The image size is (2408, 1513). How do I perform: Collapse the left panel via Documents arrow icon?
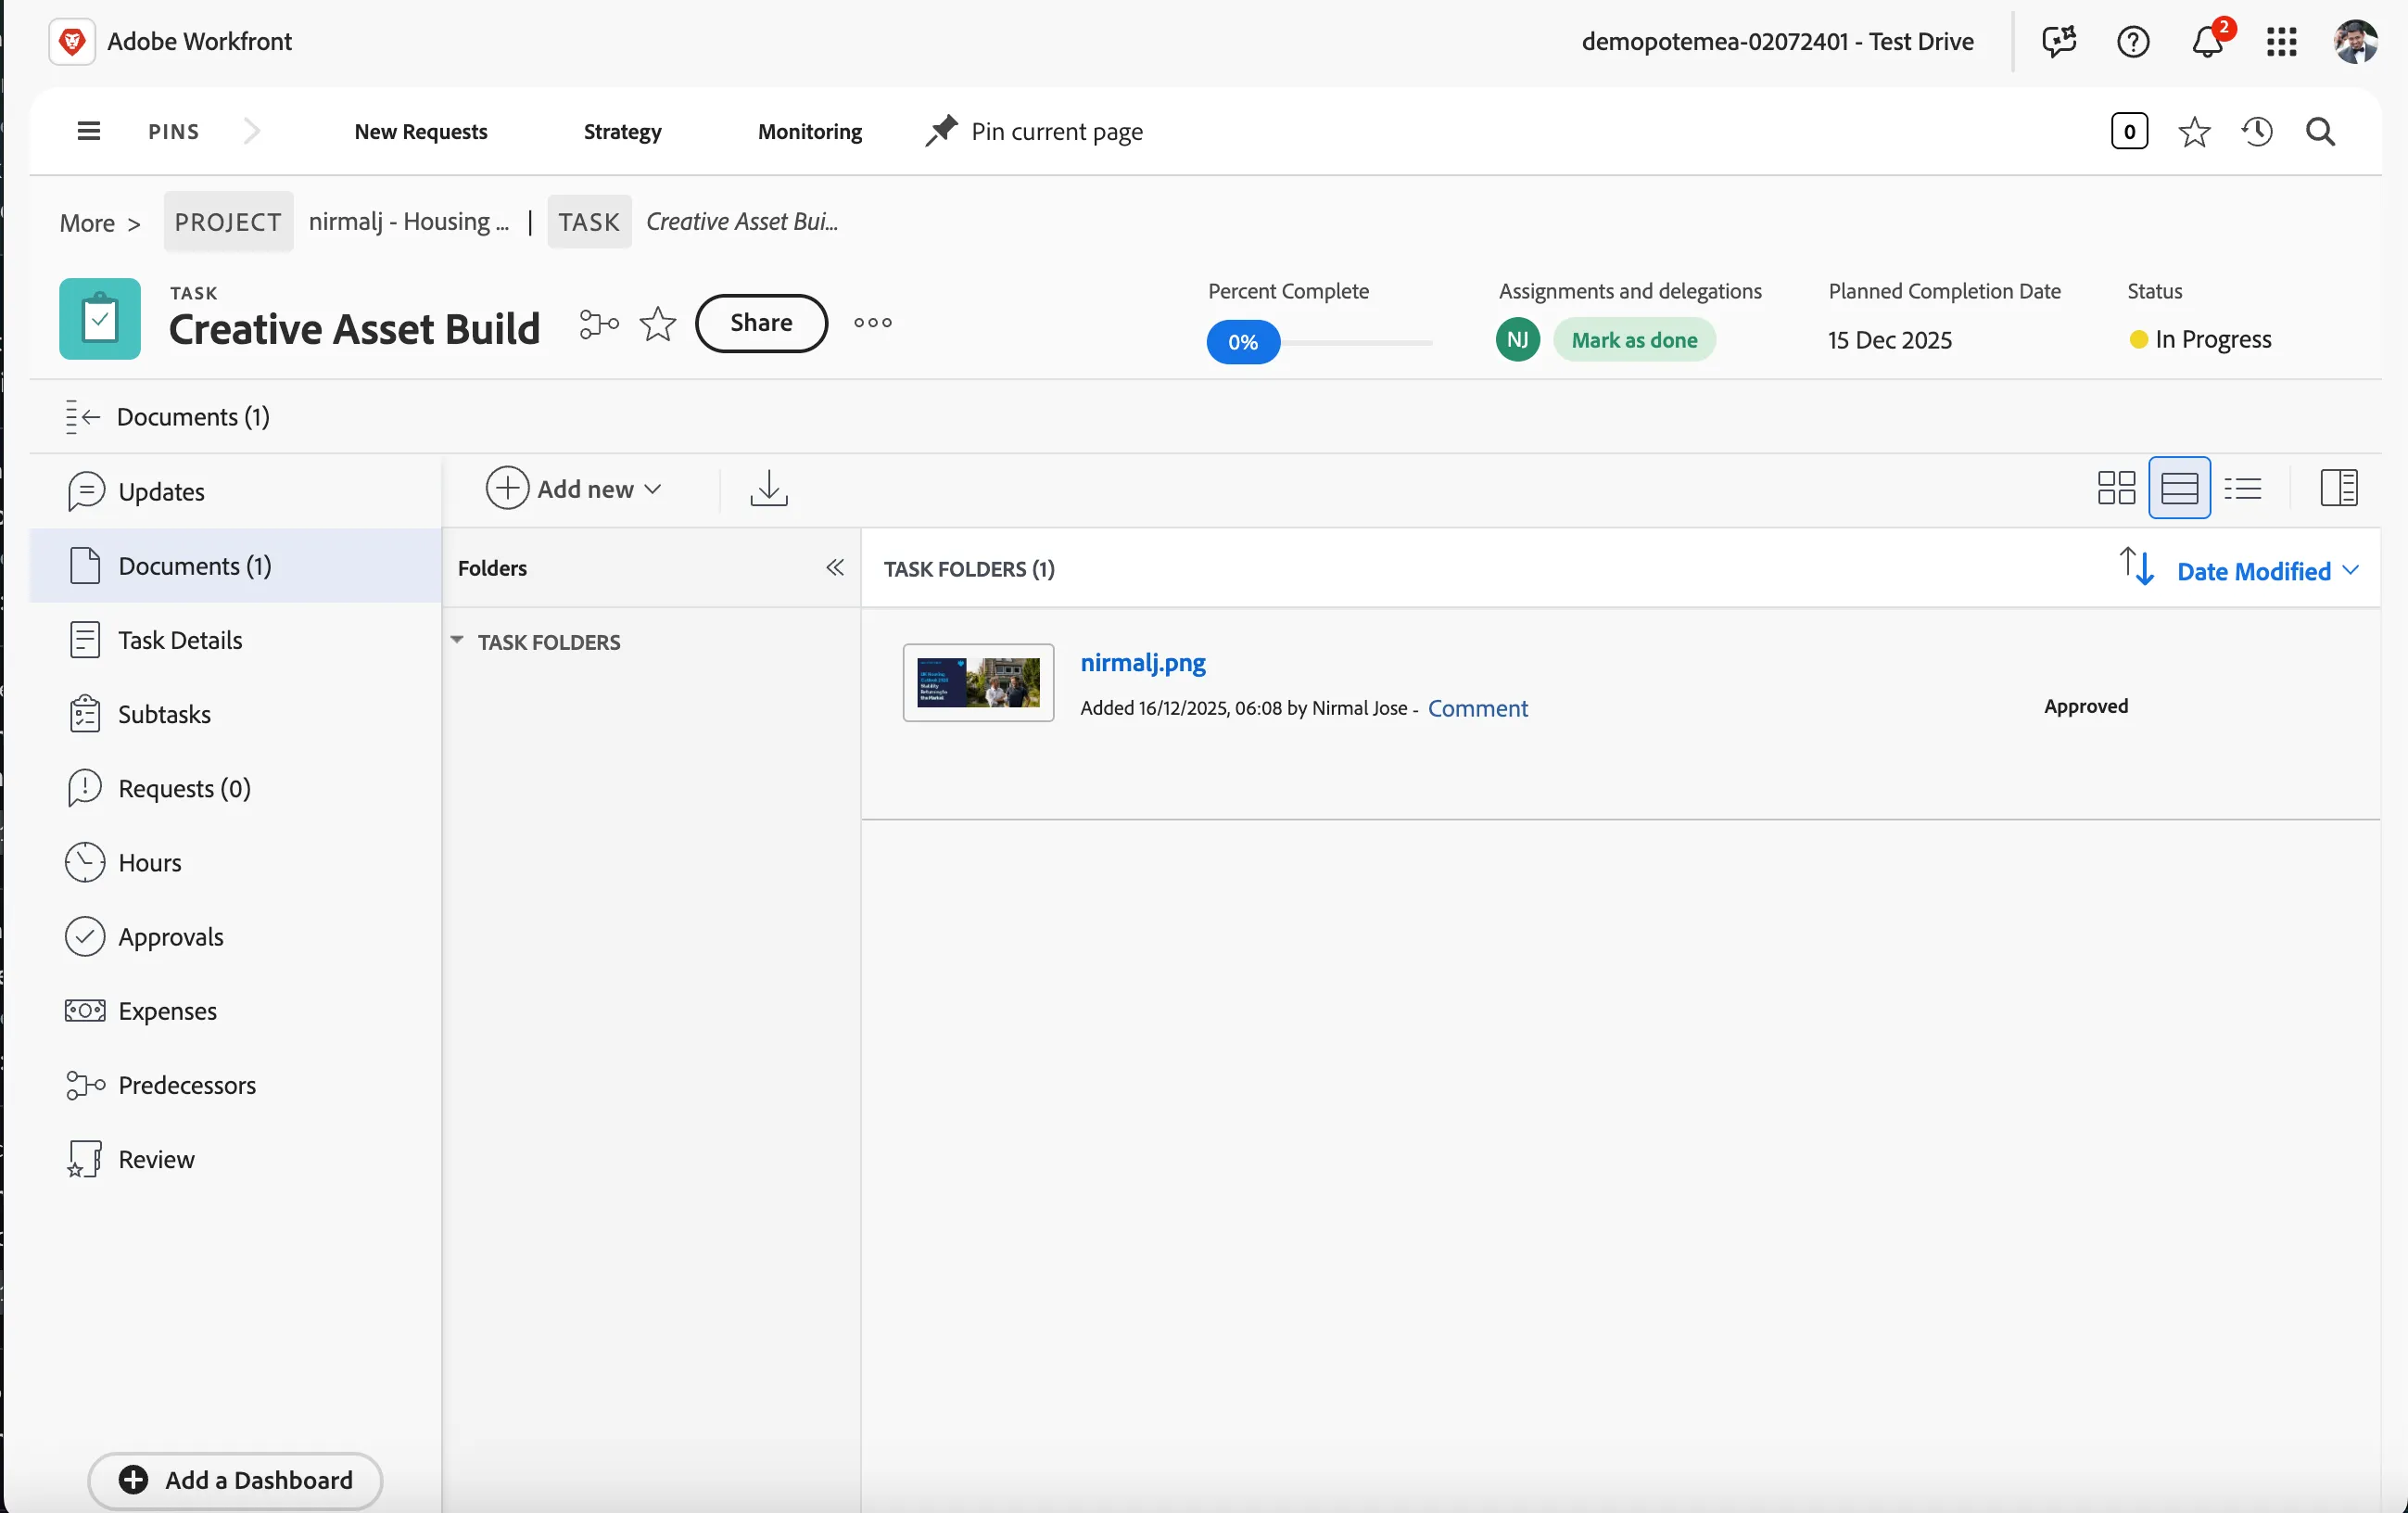[x=82, y=417]
